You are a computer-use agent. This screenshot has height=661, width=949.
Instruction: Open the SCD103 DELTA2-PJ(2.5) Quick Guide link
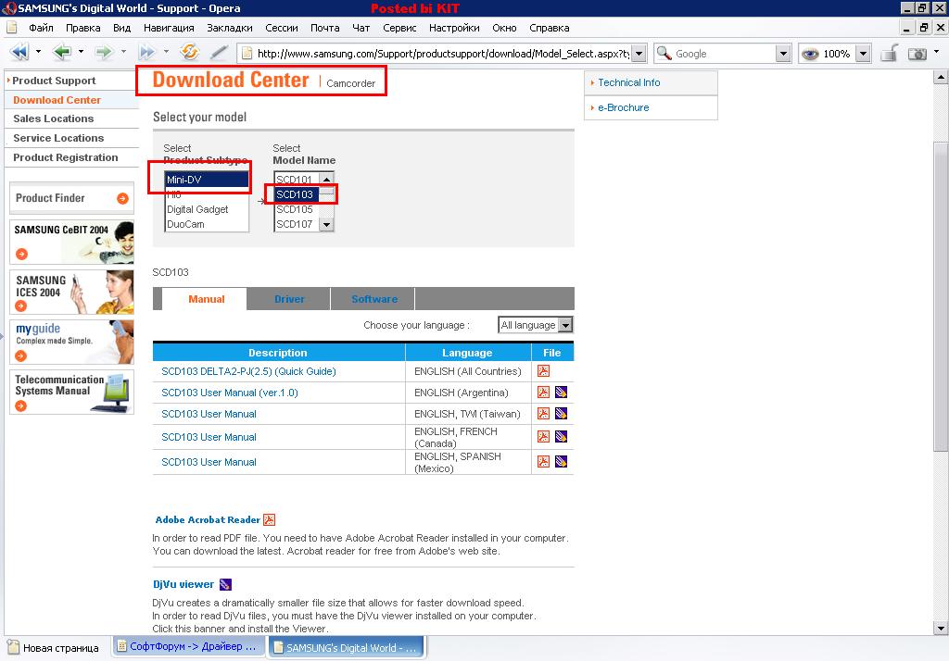coord(248,371)
